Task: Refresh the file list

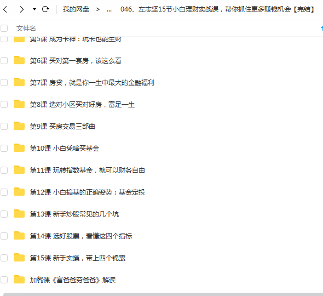Action: (45, 9)
